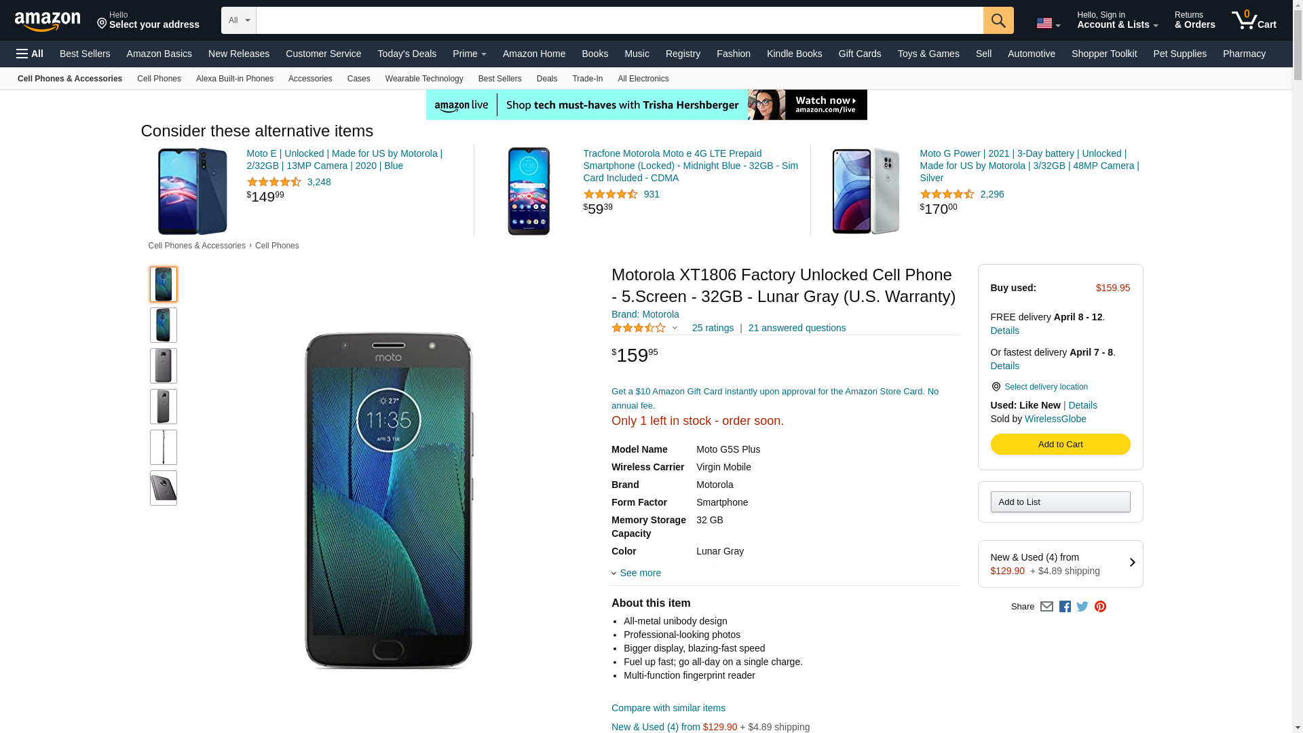
Task: Open the shopping cart
Action: click(1253, 20)
